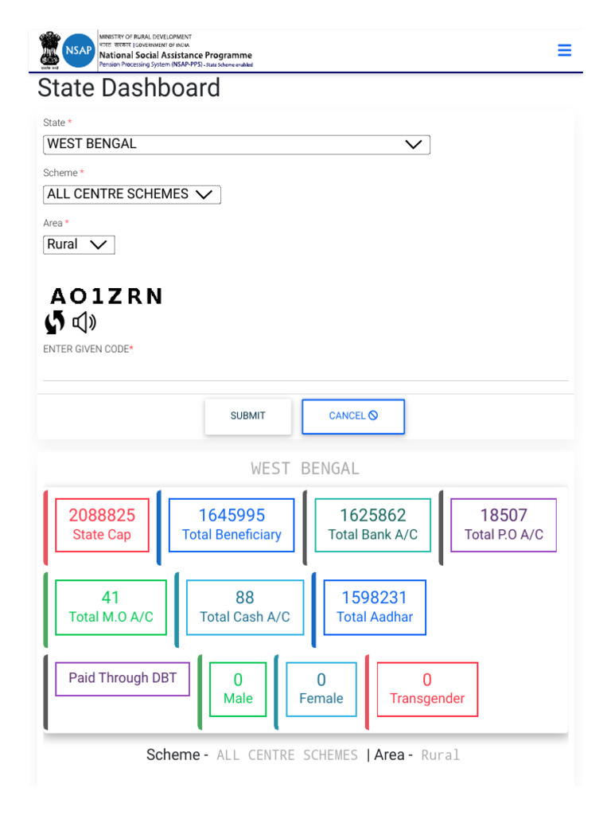Open the Area dropdown set to Rural
Screen dimensions: 611x815
pyautogui.click(x=79, y=245)
